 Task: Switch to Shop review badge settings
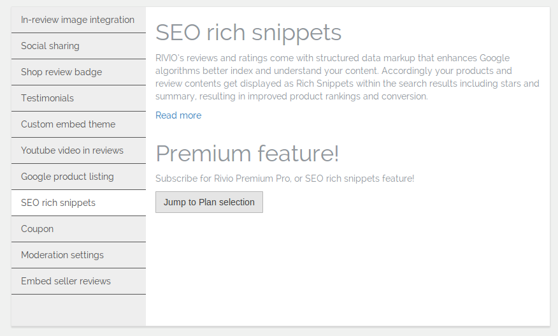pos(78,72)
